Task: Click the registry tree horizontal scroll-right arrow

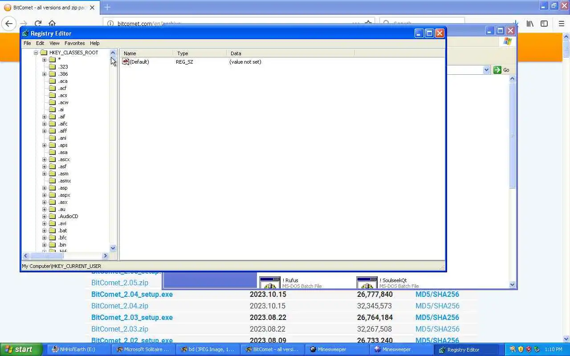Action: 106,255
